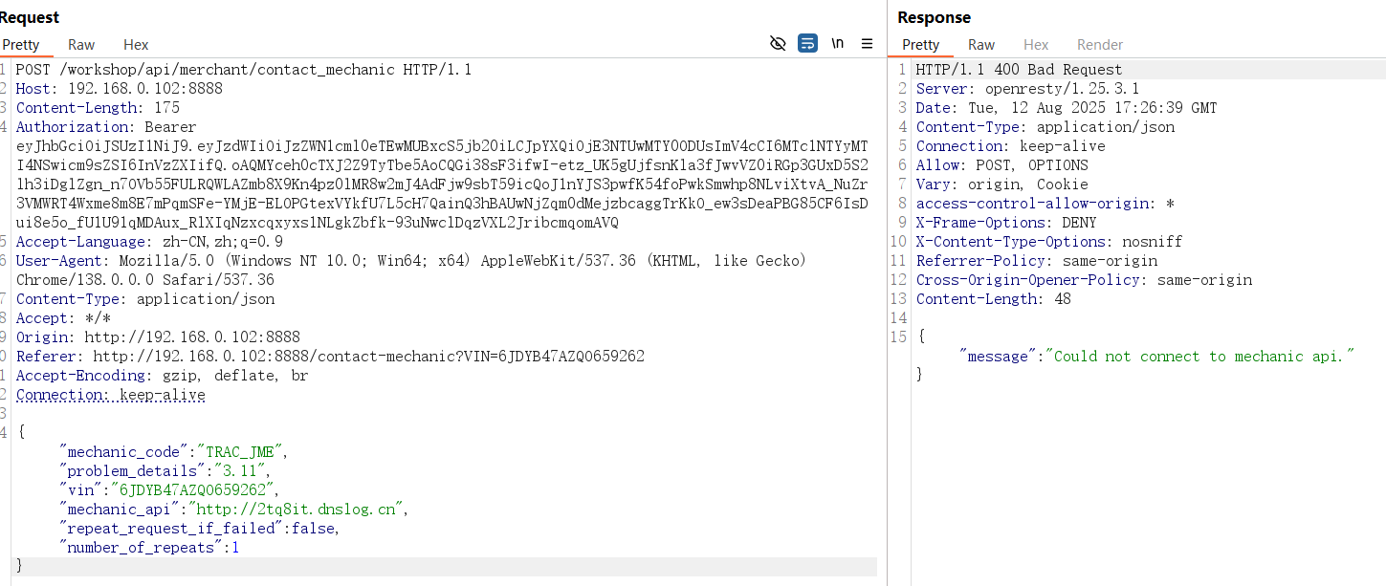Click the number_of_repeats value 1
The image size is (1386, 586).
click(x=235, y=548)
